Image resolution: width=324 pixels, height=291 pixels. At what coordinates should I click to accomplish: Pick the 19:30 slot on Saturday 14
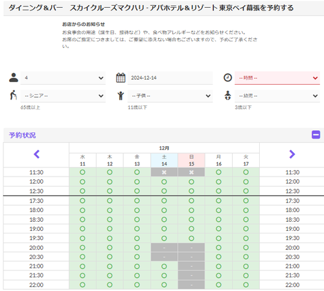coord(164,238)
